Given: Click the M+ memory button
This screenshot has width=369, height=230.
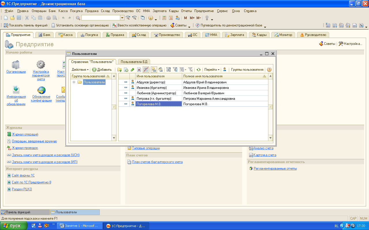Looking at the screenshot, I should coord(192,18).
